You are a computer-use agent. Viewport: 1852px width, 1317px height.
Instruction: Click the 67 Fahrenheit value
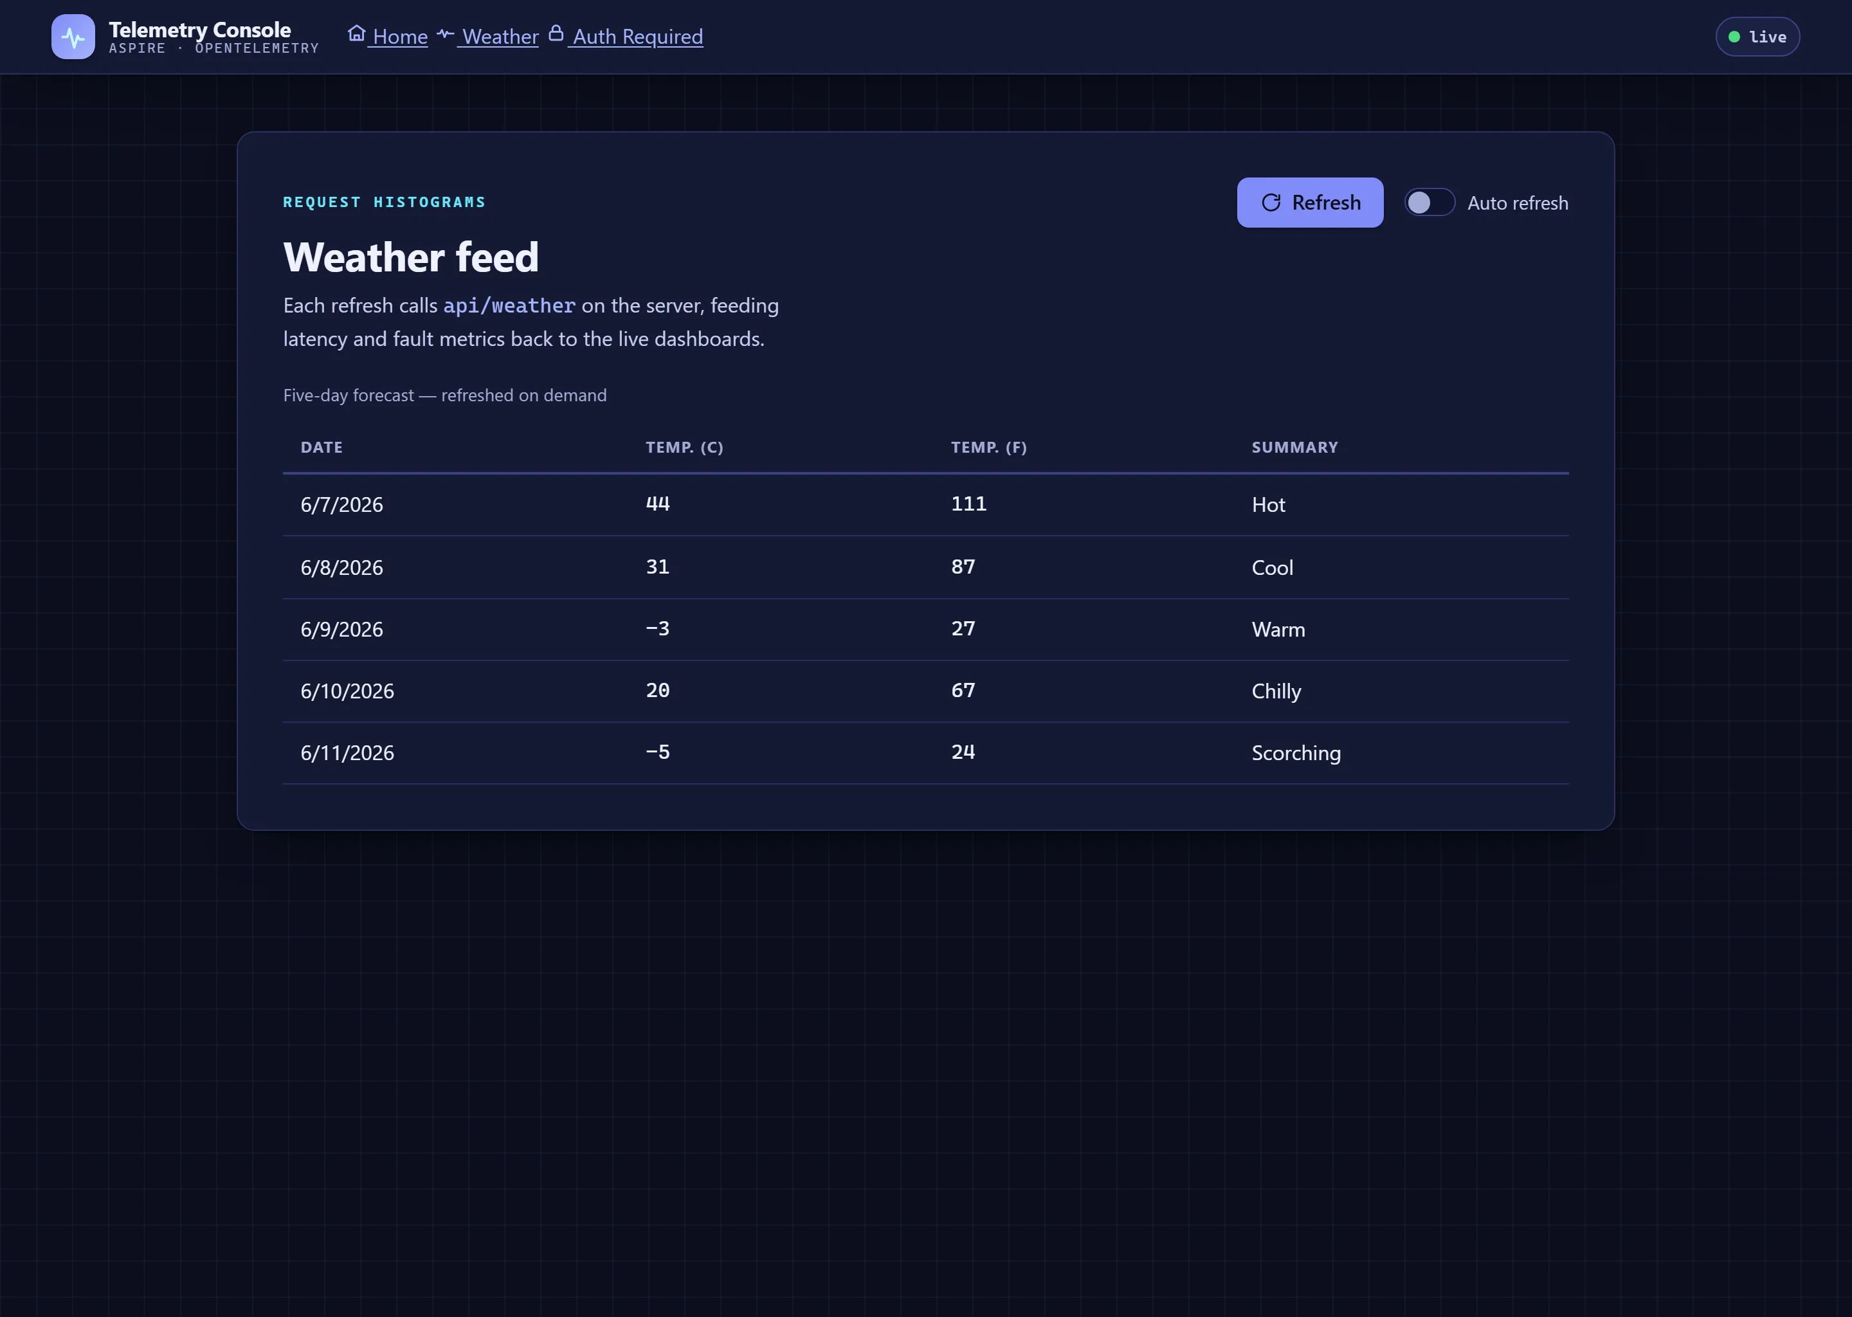[963, 690]
